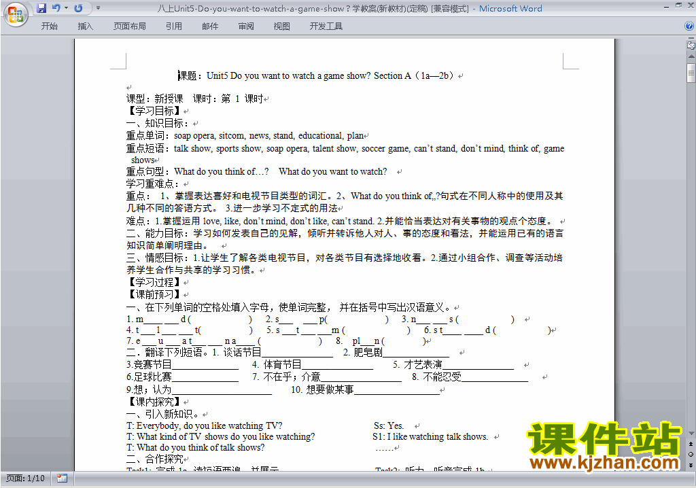The width and height of the screenshot is (696, 488).
Task: Open the 开始 ribbon tab
Action: [x=49, y=27]
